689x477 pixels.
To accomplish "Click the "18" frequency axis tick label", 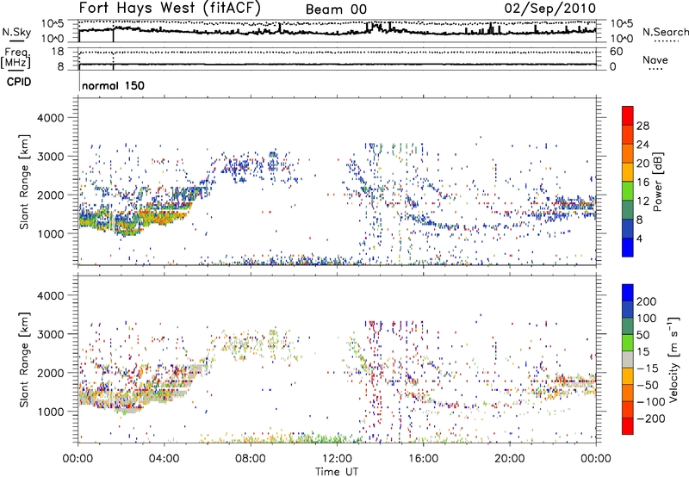I will tap(57, 52).
